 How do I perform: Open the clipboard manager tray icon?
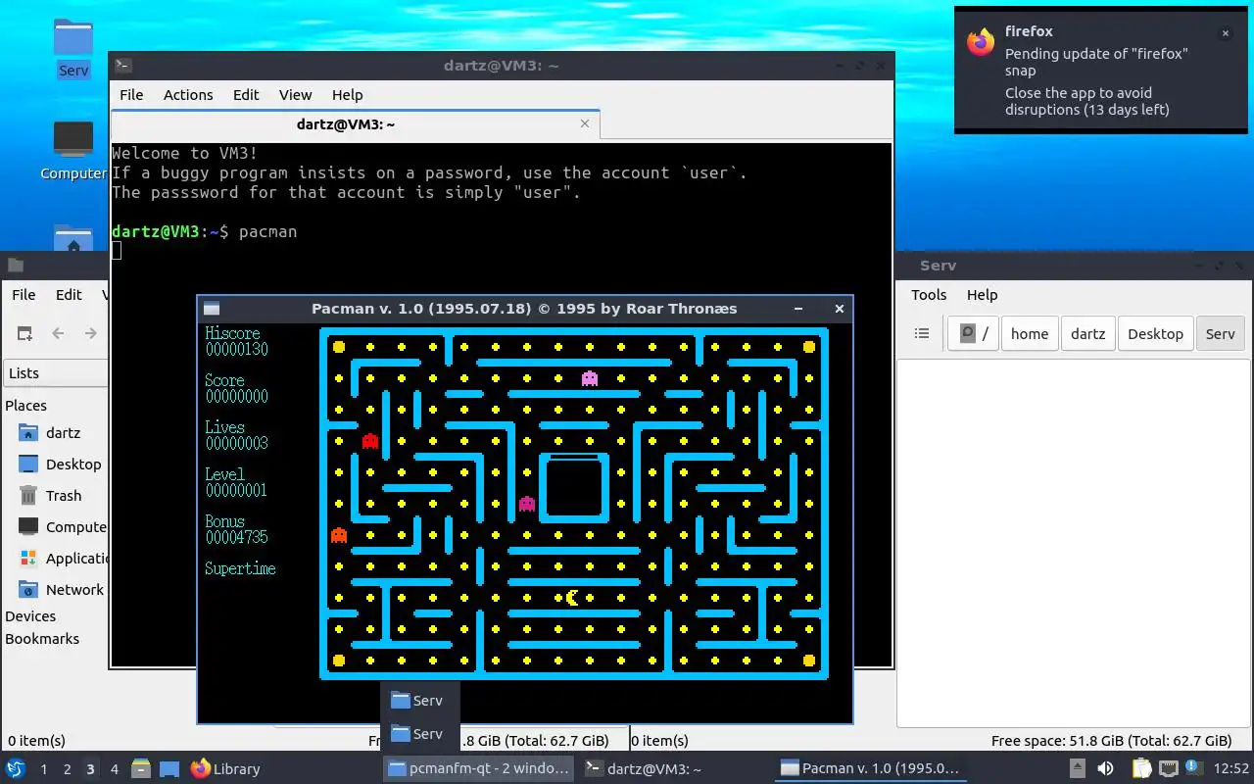point(1142,769)
